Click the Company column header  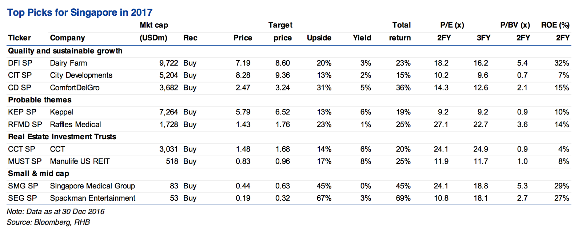click(x=67, y=38)
